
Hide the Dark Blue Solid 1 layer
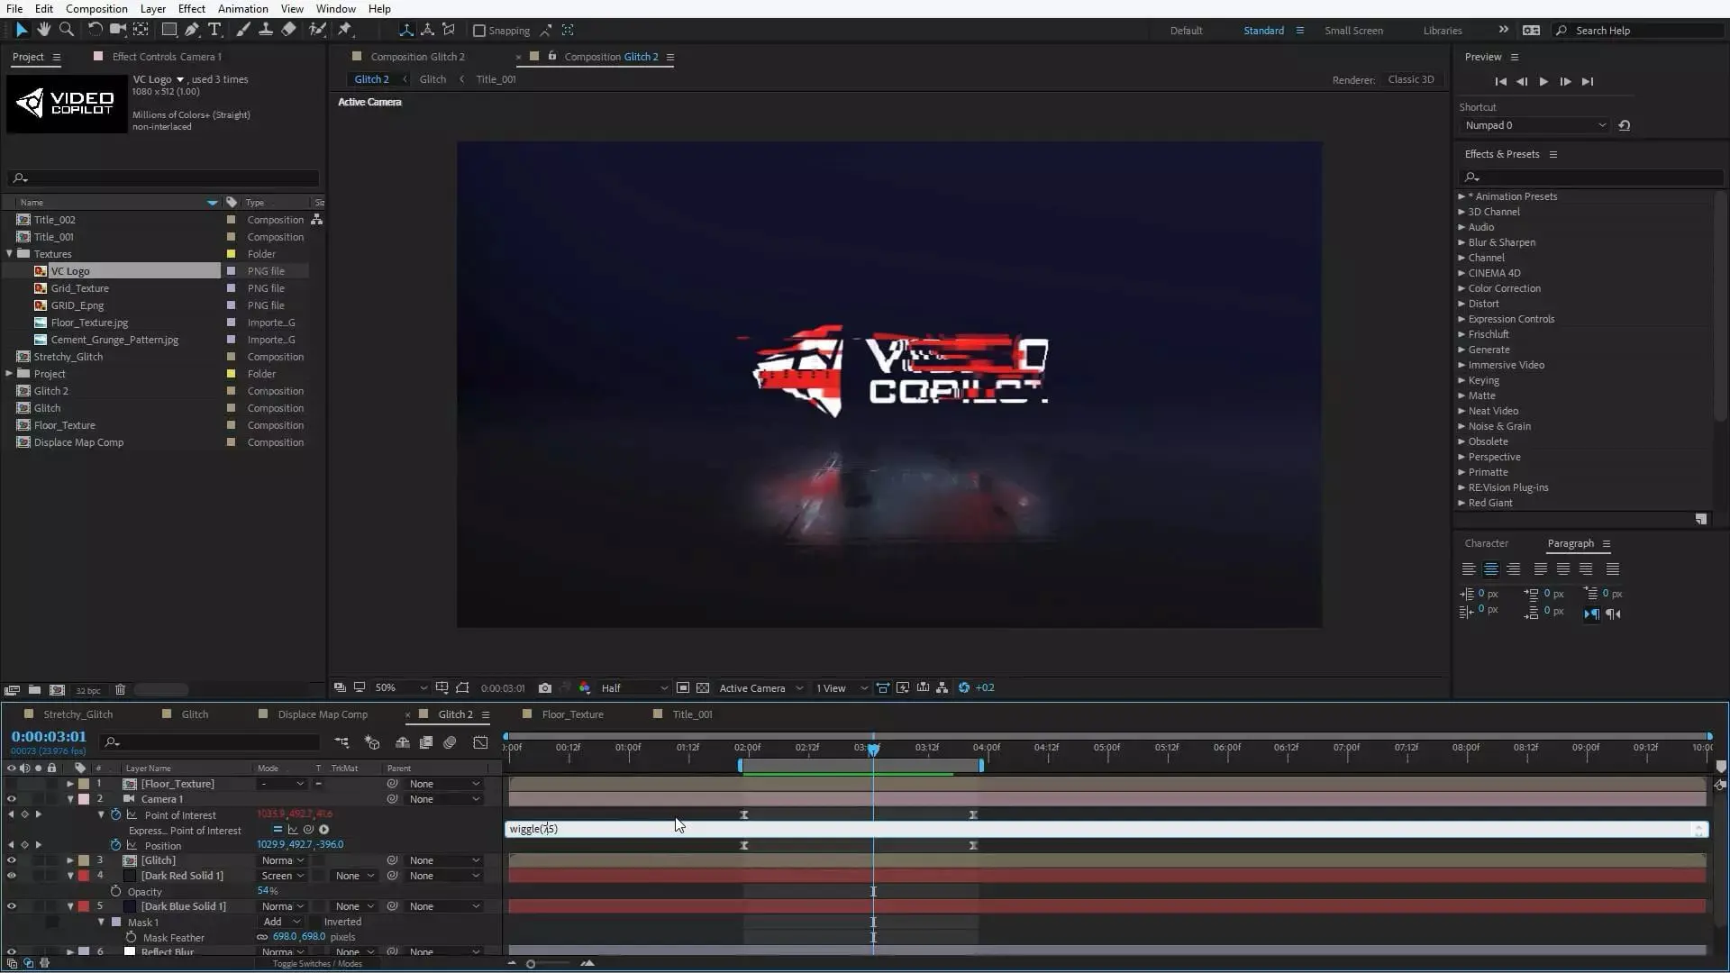click(12, 907)
